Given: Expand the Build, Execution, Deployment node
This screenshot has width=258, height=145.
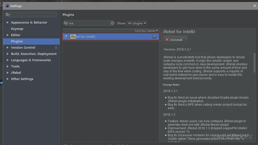Looking at the screenshot, I should [x=7, y=54].
